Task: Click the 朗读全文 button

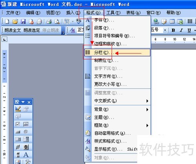Action: pos(13,30)
